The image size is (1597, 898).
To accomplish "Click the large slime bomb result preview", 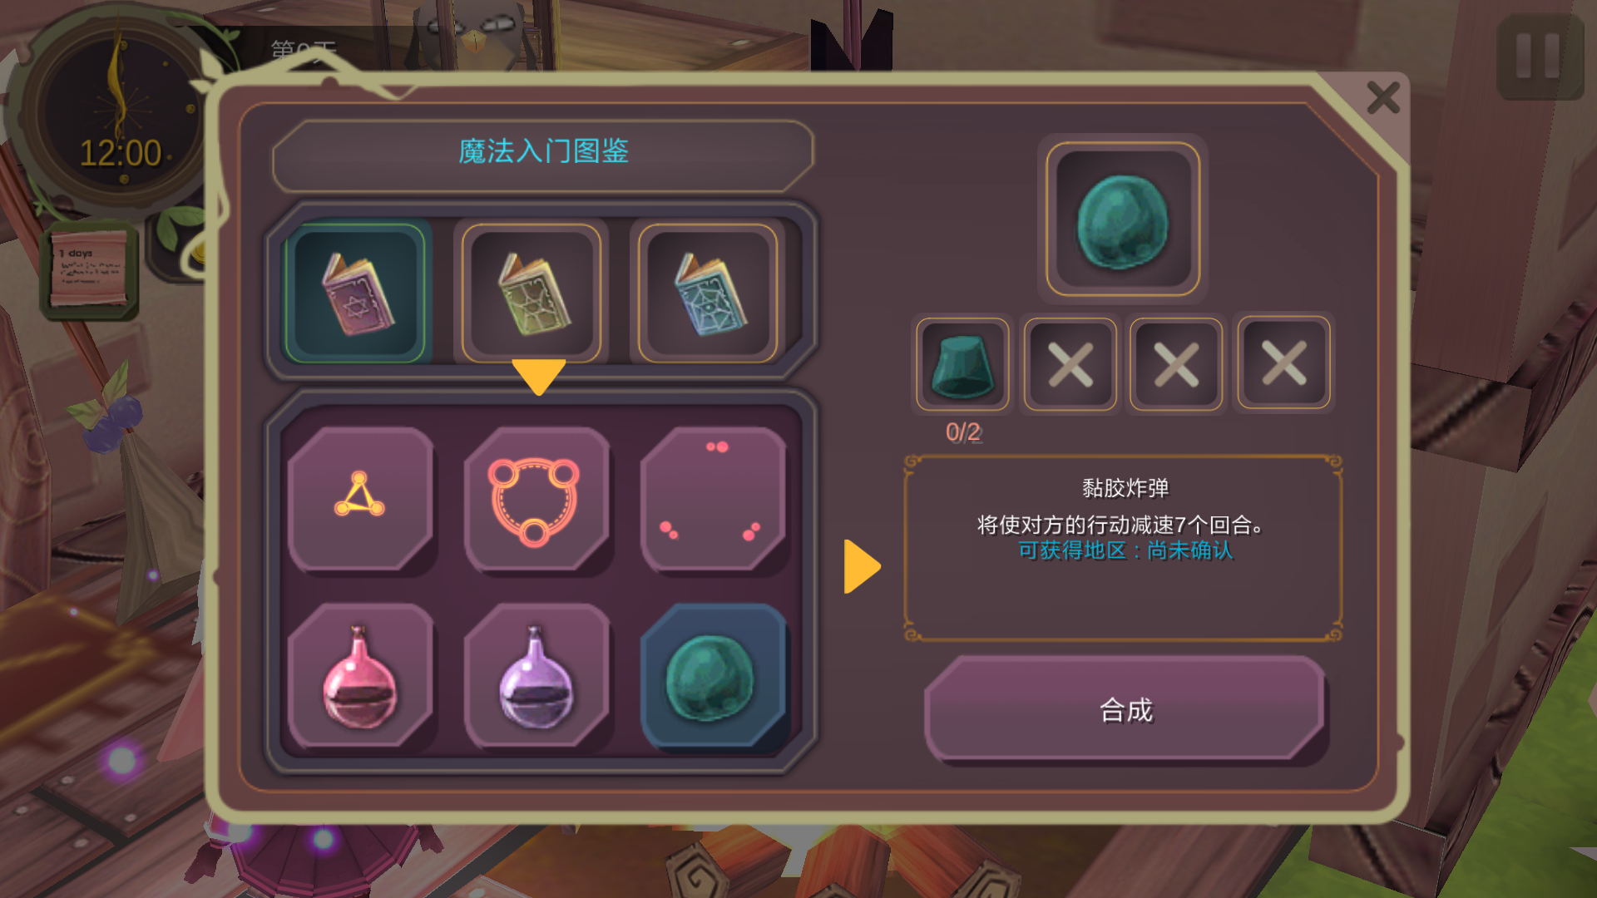I will (x=1123, y=220).
